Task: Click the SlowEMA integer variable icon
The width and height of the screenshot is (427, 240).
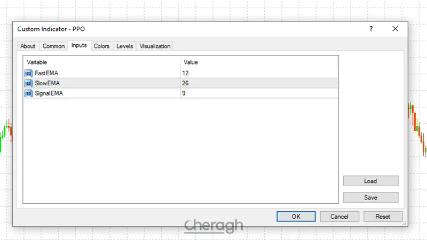Action: tap(28, 83)
